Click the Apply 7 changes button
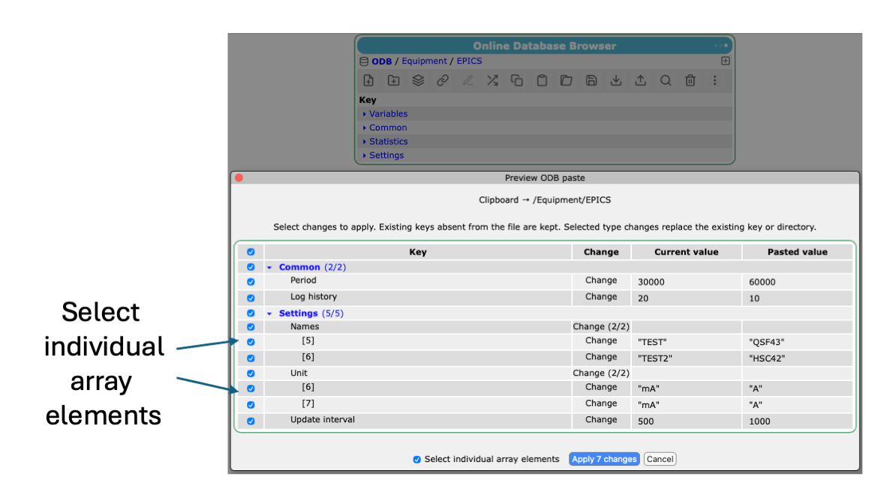This screenshot has width=884, height=495. point(604,459)
